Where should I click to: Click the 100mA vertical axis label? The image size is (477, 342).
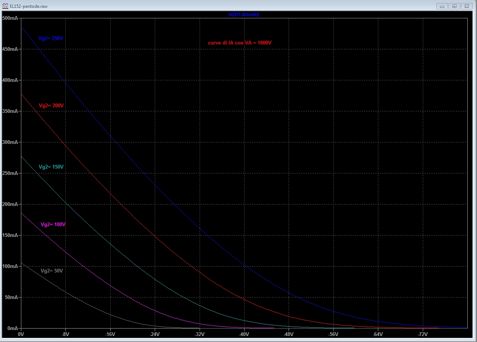coord(10,266)
